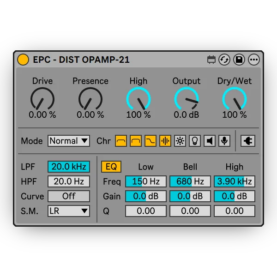Click the Low column label
Screen dimensions: 277x277
[146, 167]
